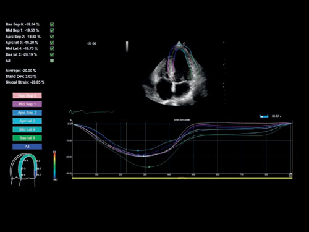The image size is (309, 232).
Task: Select the green Bas lat 3 button
Action: (27, 138)
